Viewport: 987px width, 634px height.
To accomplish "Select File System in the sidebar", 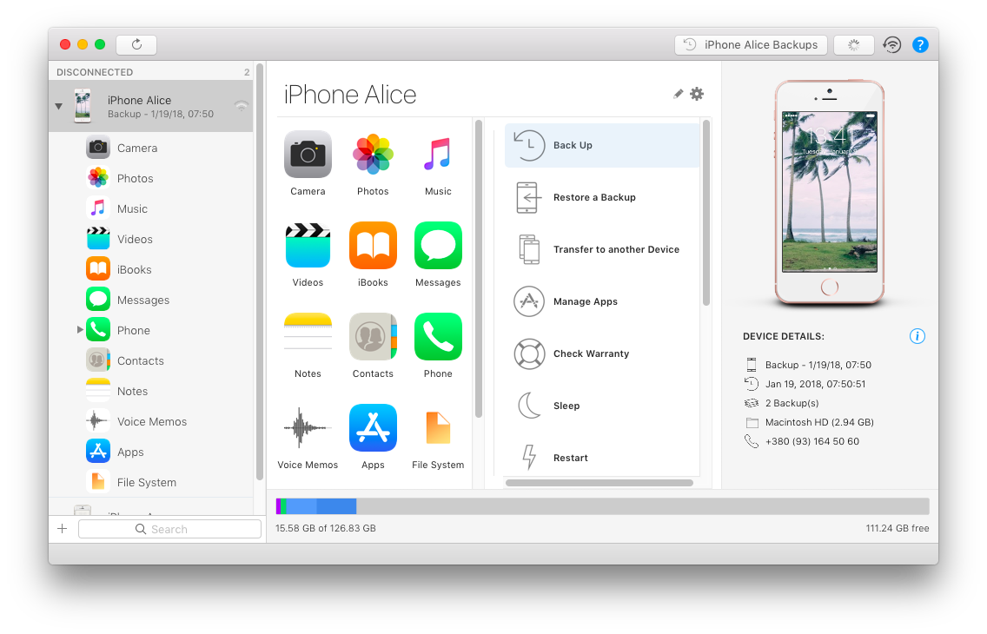I will pyautogui.click(x=151, y=482).
